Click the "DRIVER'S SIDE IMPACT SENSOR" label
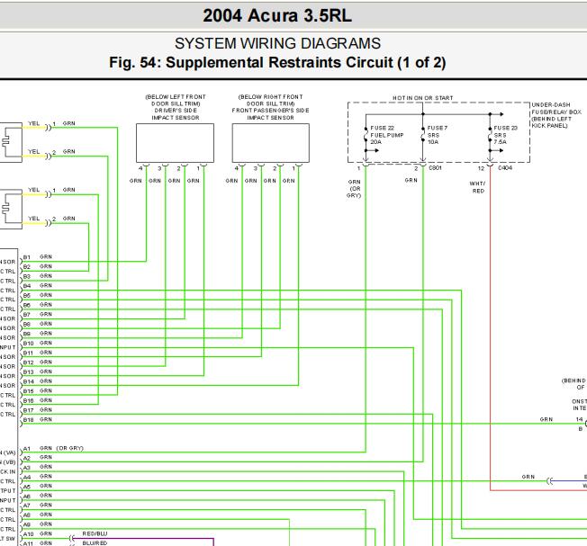Viewport: 587px width, 546px height. pos(176,114)
